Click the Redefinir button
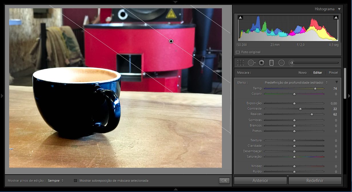 [315, 181]
